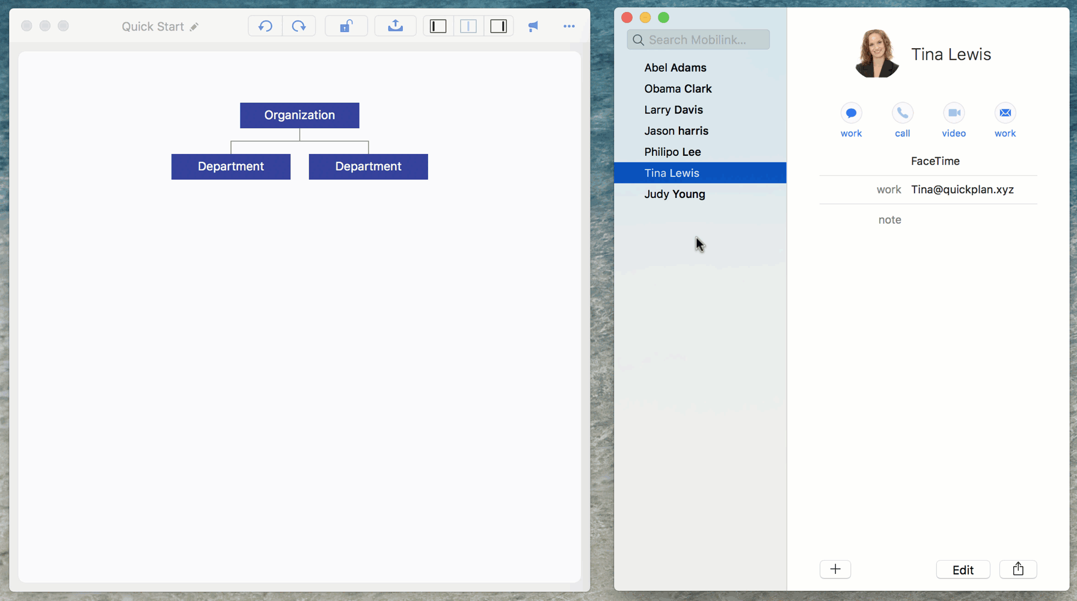Open the share contact menu button
Screen dimensions: 1077x601
(x=1017, y=569)
